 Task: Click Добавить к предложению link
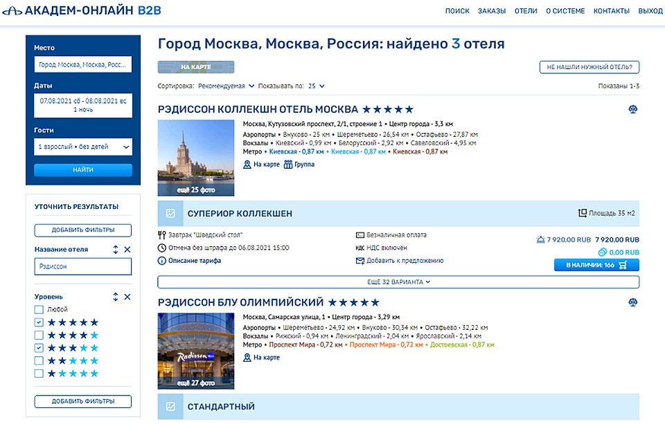pos(405,261)
